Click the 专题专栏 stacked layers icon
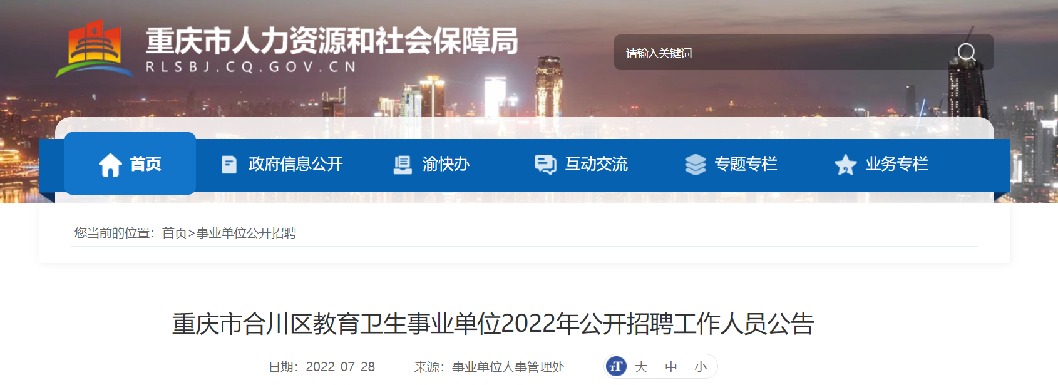The width and height of the screenshot is (1058, 385). coord(696,165)
